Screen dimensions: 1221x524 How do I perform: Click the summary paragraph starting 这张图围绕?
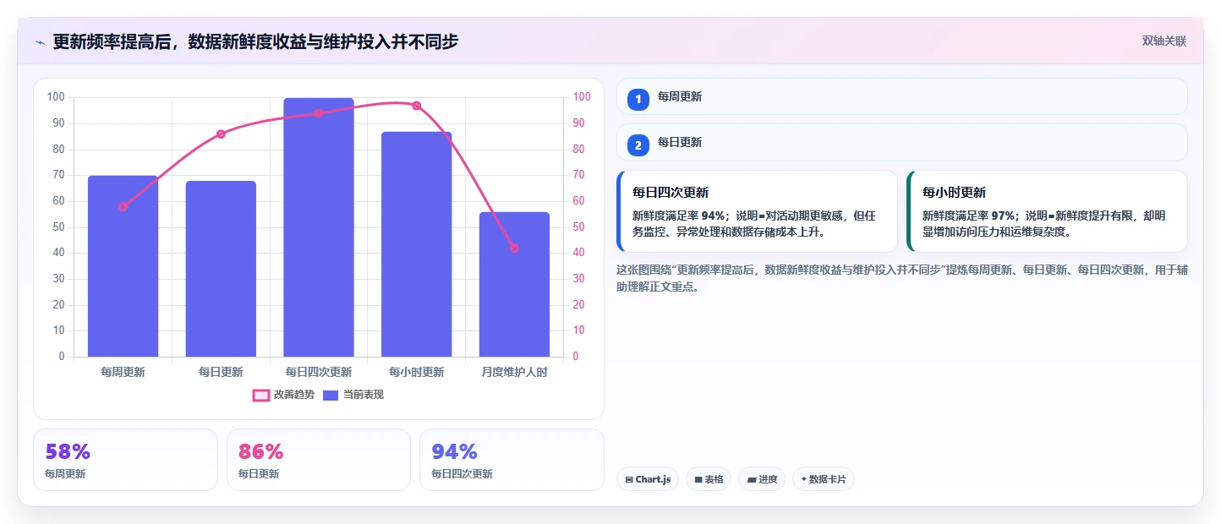click(902, 278)
